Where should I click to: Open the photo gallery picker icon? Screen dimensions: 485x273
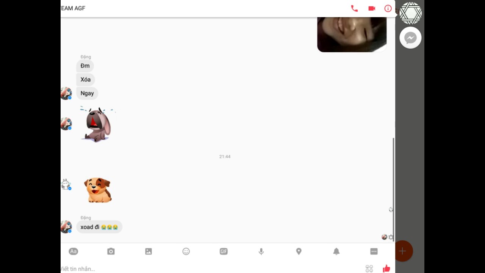click(x=149, y=251)
